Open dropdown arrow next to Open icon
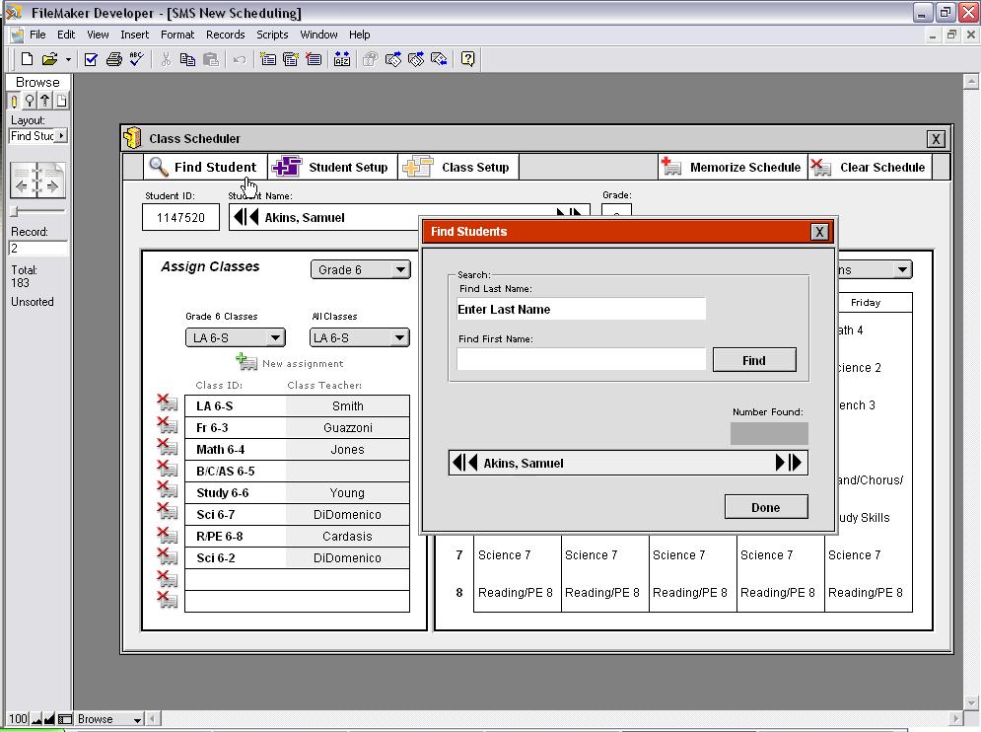 68,59
